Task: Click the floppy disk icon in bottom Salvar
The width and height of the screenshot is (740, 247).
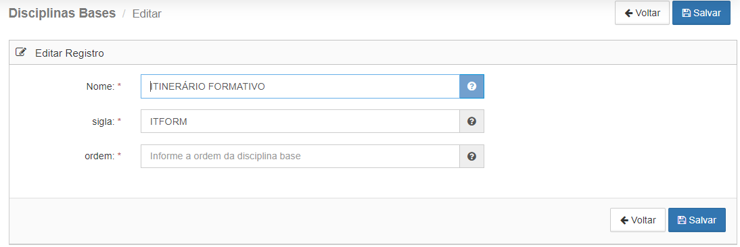Action: pos(682,220)
